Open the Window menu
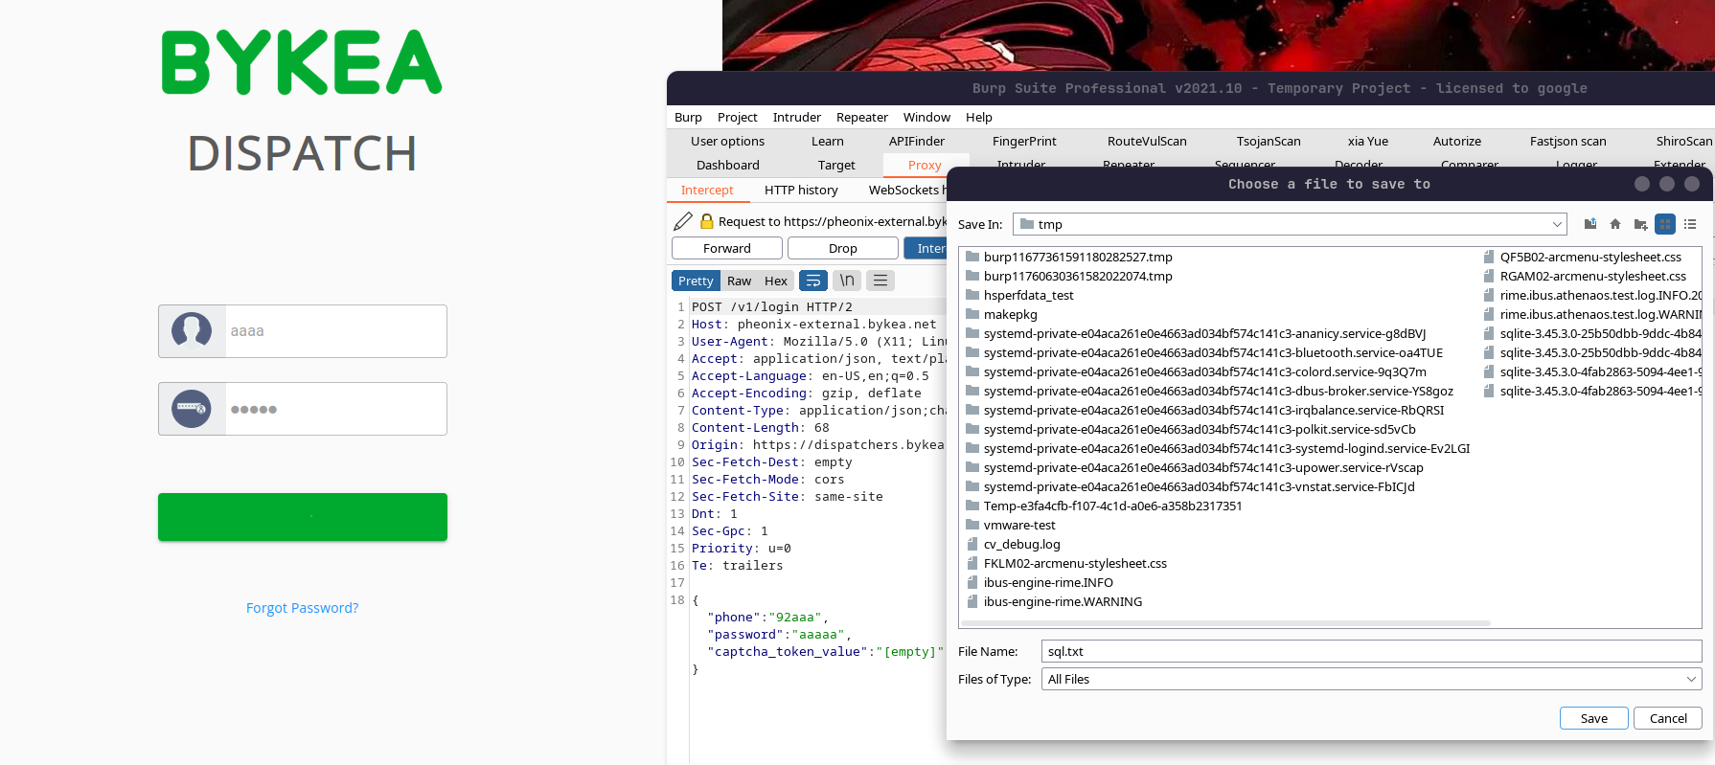 click(x=926, y=117)
